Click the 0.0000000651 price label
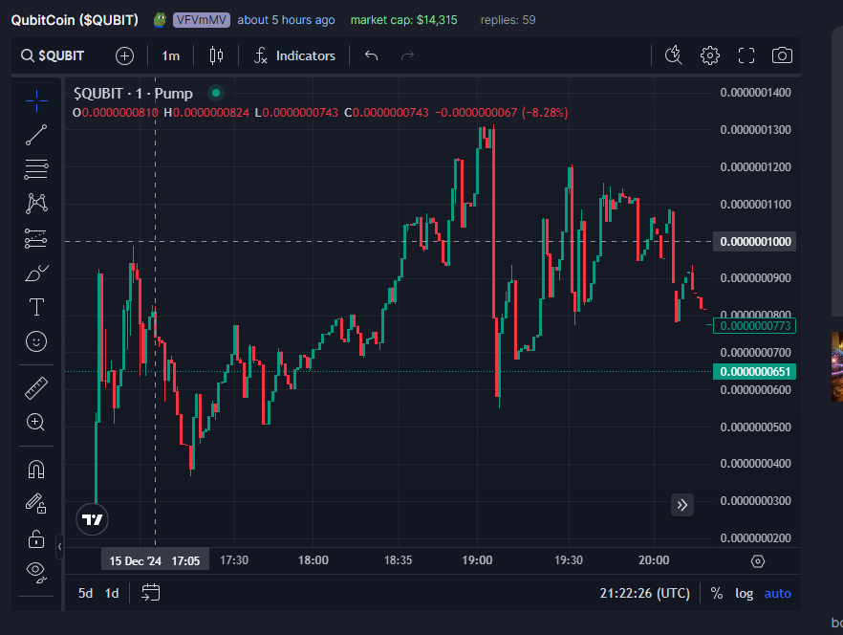The image size is (843, 635). click(x=754, y=372)
